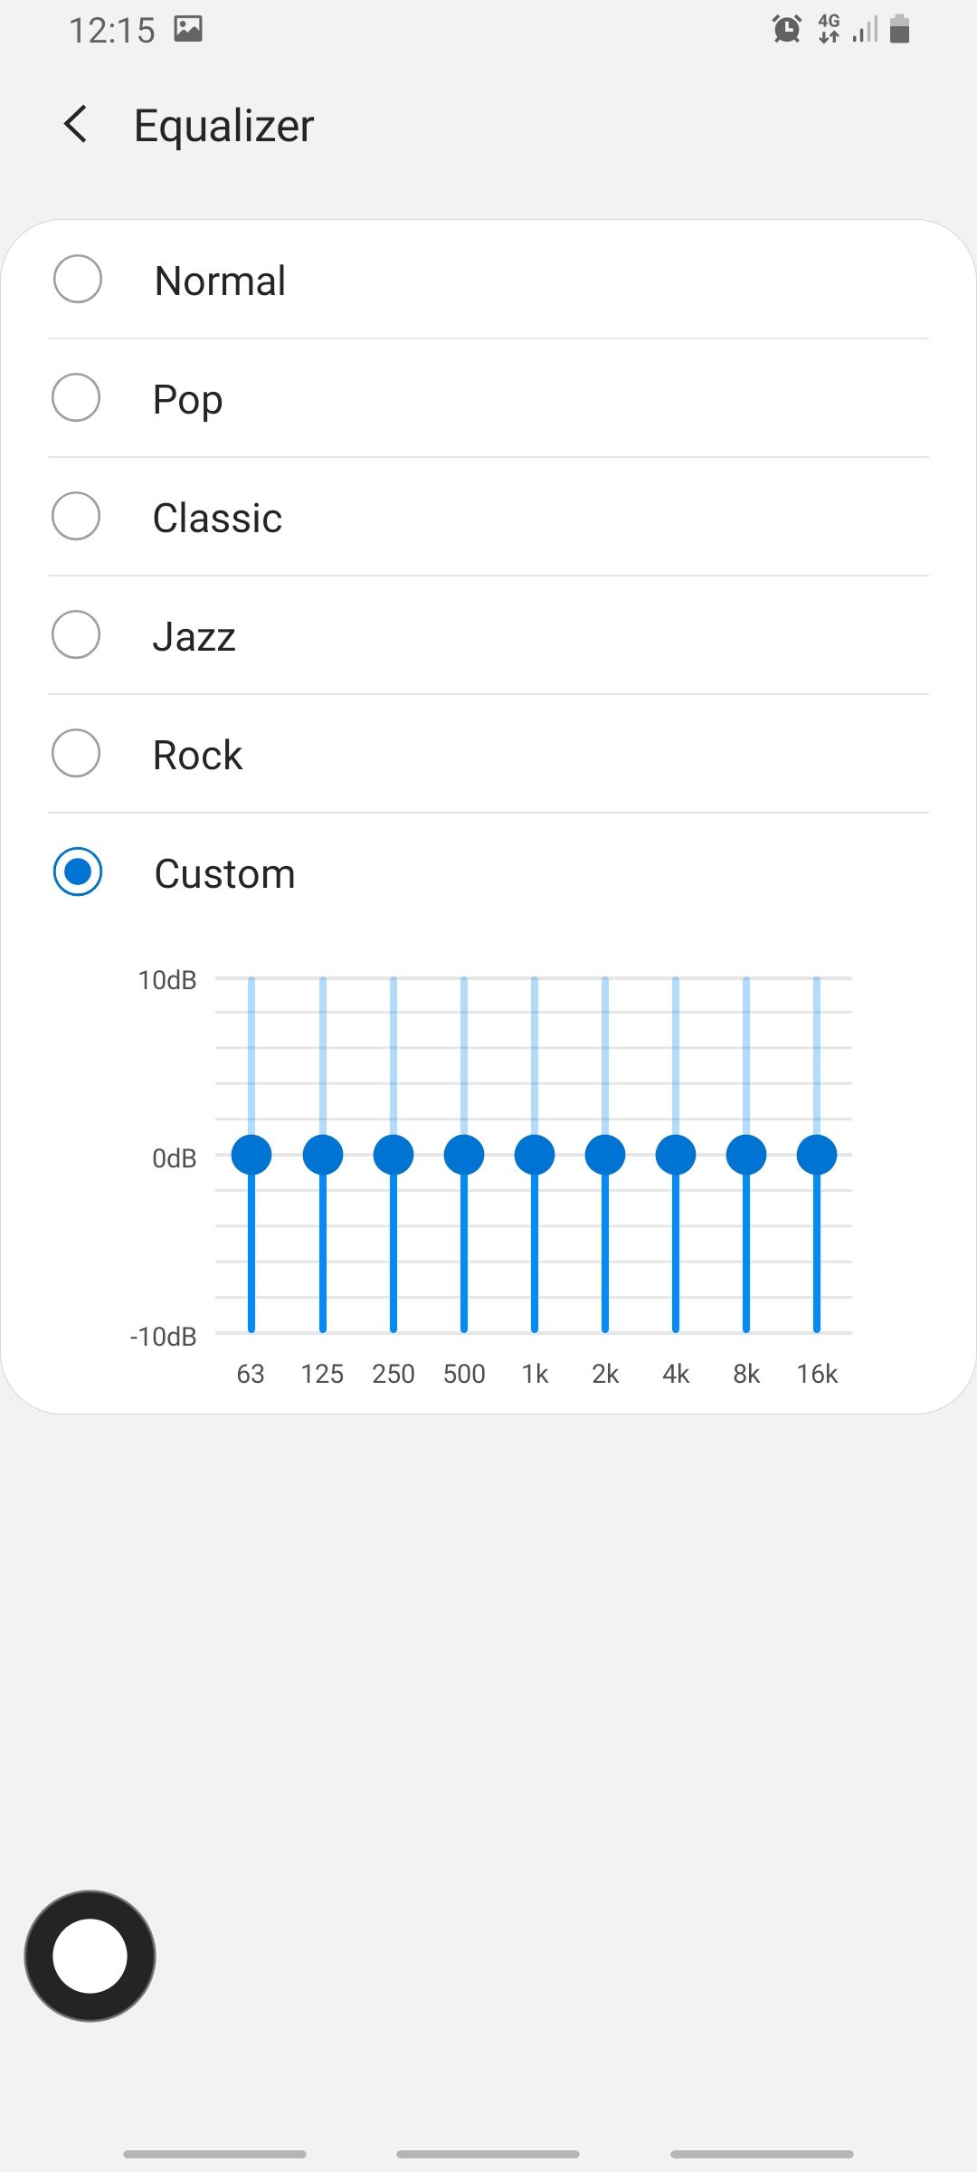Choose the Classic radio button

[76, 517]
